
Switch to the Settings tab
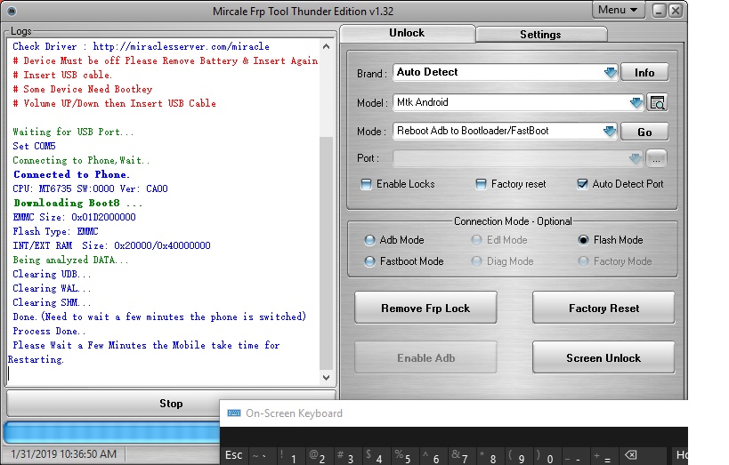[x=540, y=35]
